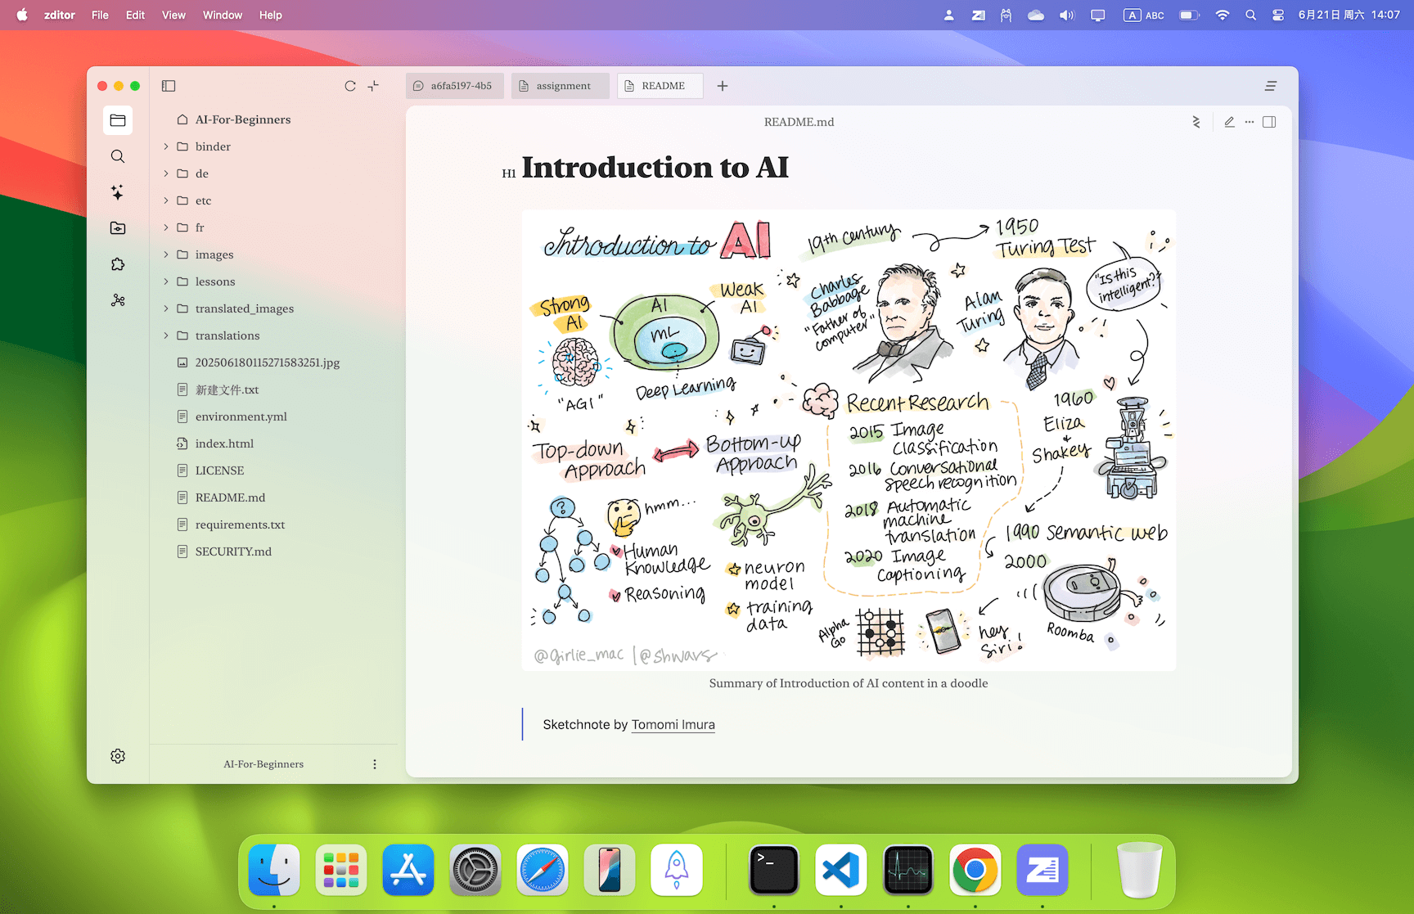Switch to the assignment tab
Screen dimensions: 1414x914
click(561, 86)
